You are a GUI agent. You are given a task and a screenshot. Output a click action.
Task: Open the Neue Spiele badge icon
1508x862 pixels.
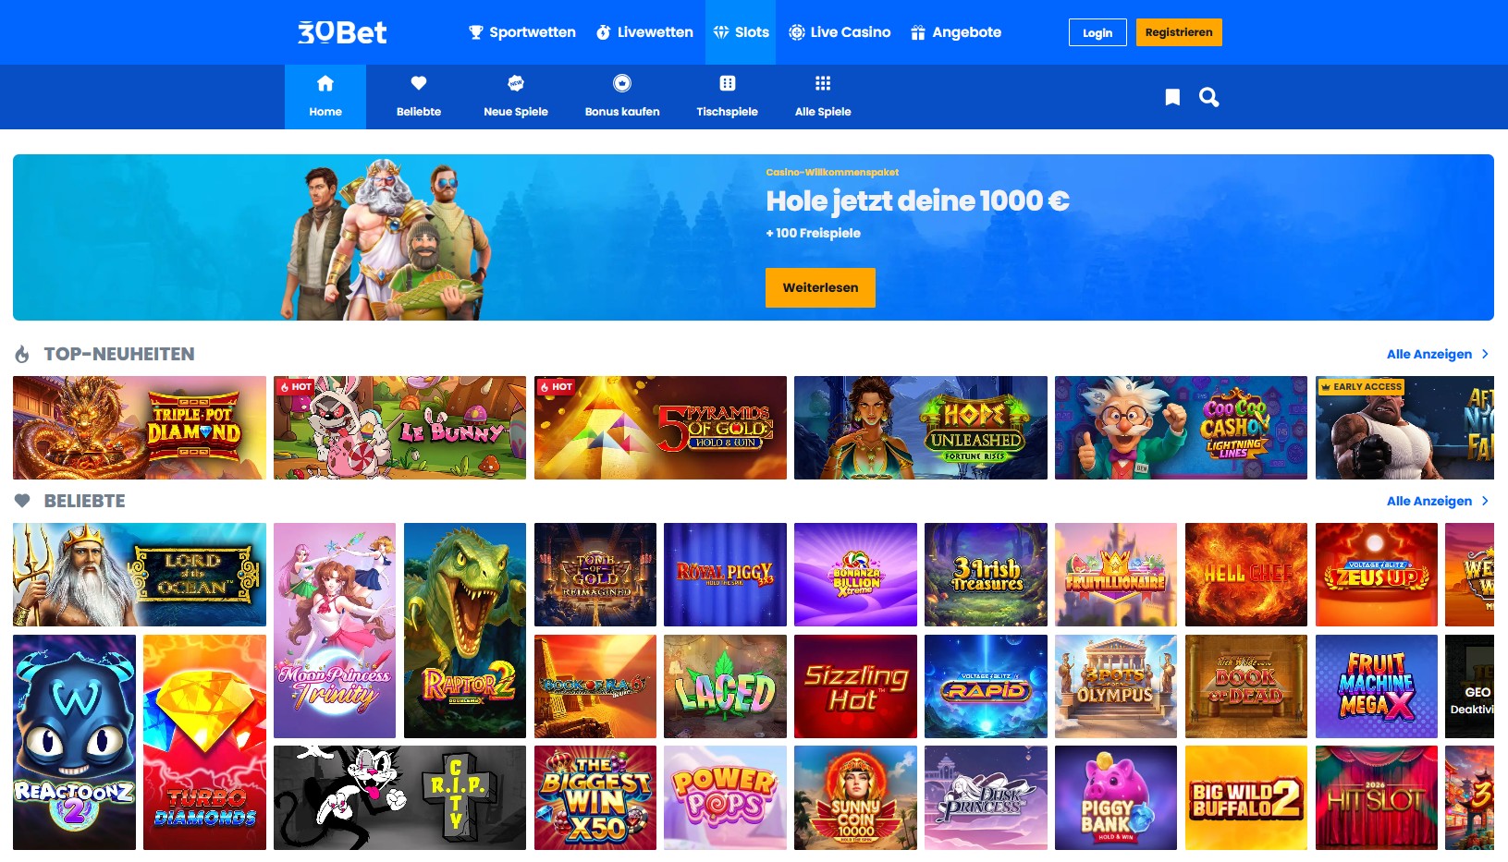tap(516, 83)
